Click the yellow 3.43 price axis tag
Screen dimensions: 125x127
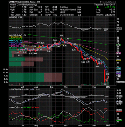click(x=119, y=60)
